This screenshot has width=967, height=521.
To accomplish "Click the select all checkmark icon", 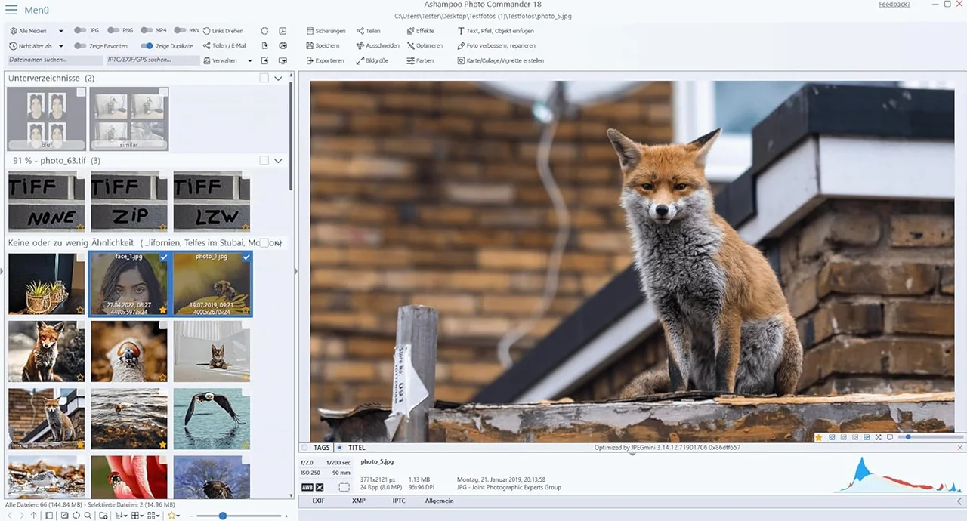I will pyautogui.click(x=64, y=516).
